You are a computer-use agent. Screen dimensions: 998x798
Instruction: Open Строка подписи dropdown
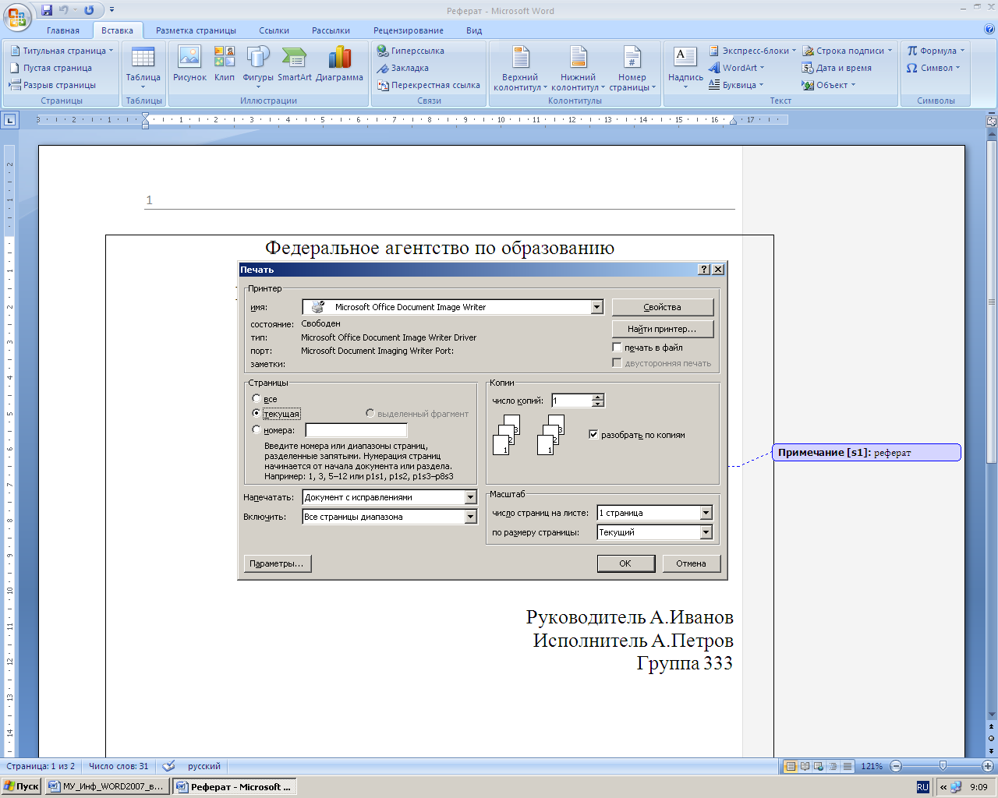890,51
